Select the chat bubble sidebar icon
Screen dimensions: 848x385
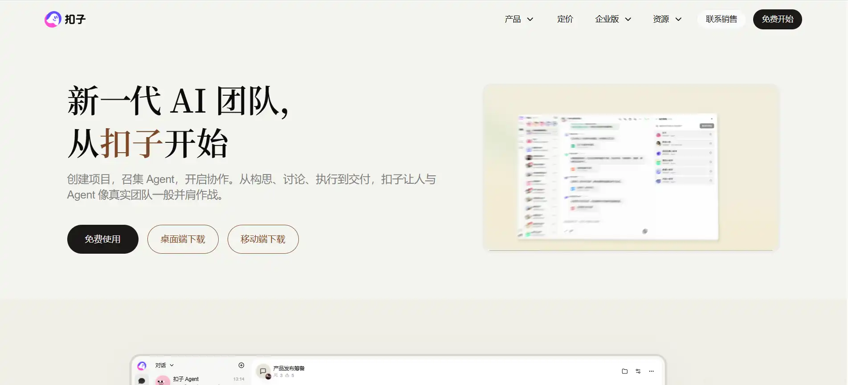coord(142,381)
